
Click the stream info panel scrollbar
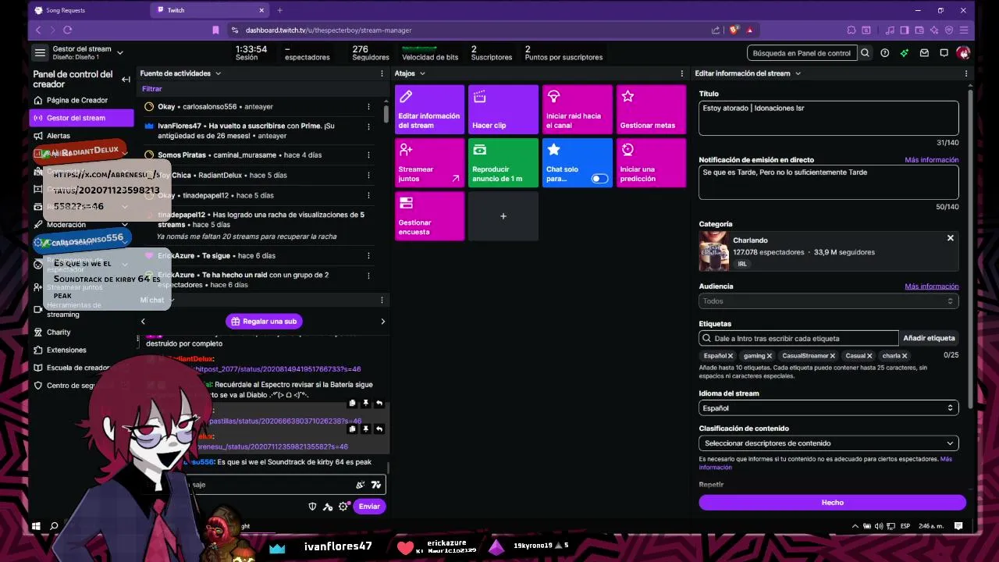(971, 250)
